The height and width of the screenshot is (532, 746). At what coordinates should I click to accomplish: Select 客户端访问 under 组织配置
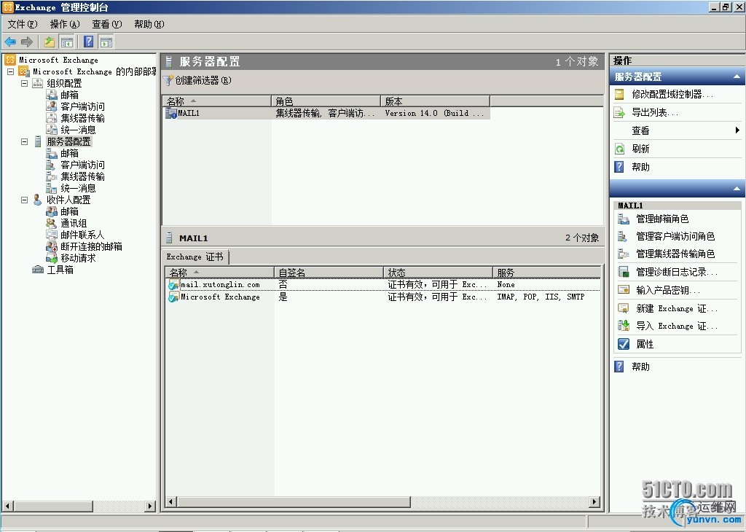pos(82,106)
